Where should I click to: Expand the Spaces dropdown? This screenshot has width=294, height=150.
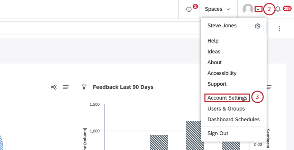coord(217,9)
